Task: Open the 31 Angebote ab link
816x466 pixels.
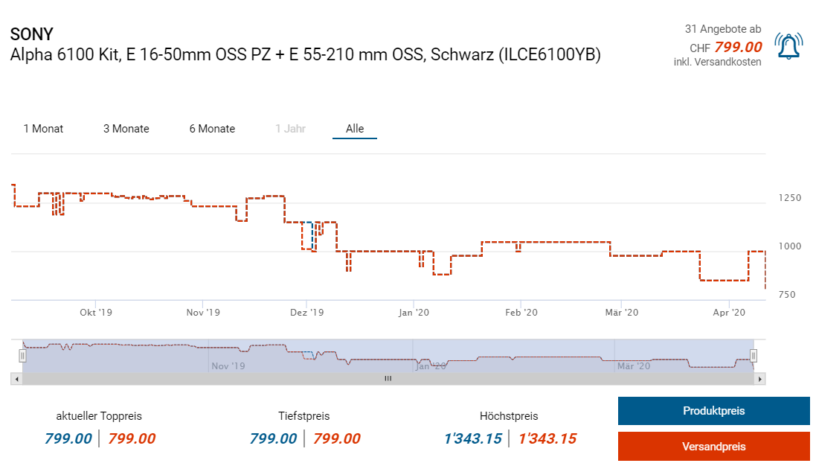Action: [722, 29]
